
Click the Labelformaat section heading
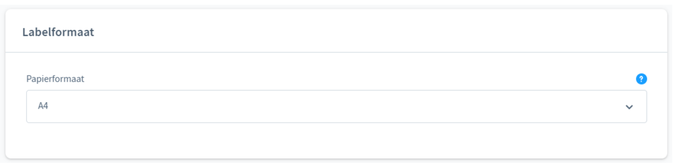click(58, 32)
